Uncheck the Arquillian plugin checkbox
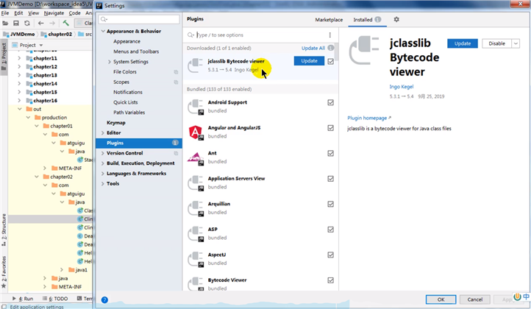 [330, 204]
